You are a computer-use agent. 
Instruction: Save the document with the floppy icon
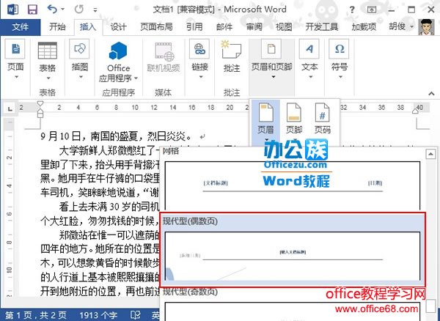32,10
